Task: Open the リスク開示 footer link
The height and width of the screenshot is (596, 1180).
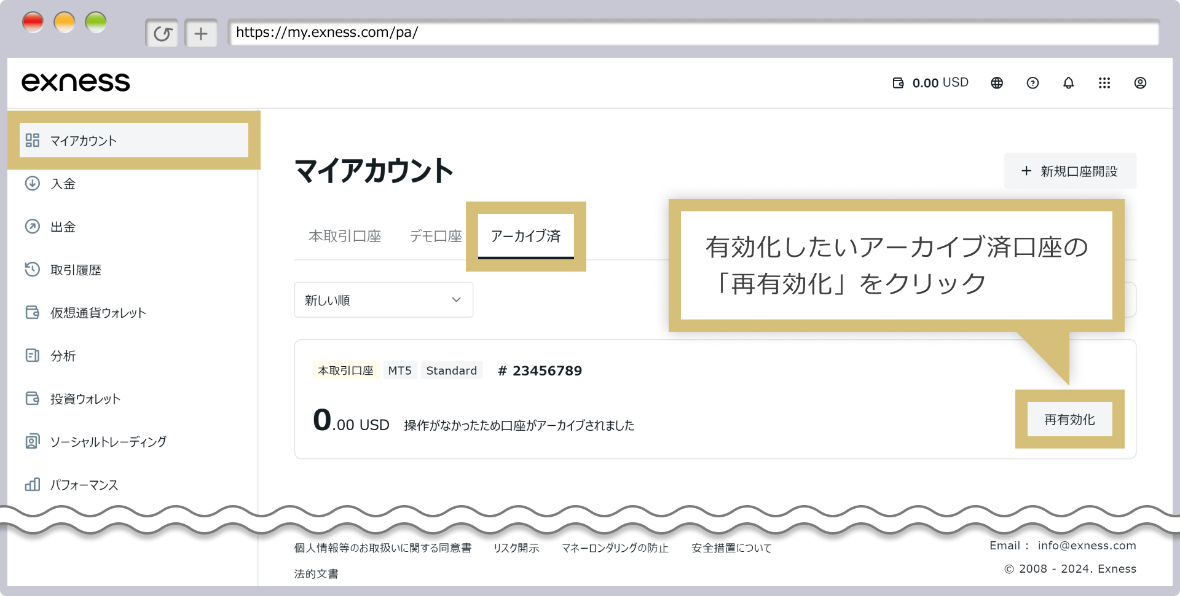Action: [516, 548]
